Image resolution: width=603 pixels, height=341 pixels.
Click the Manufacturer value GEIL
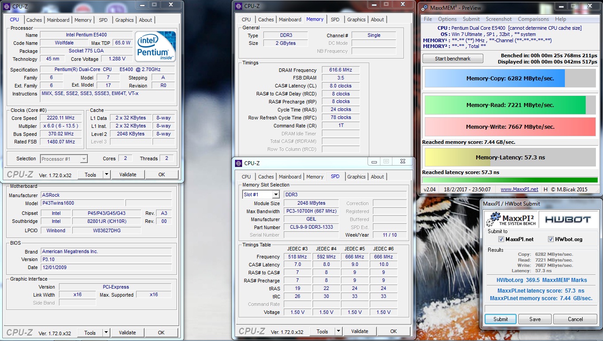pyautogui.click(x=311, y=219)
